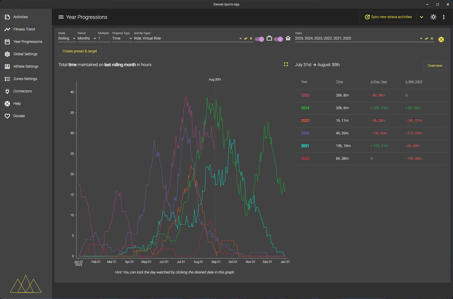This screenshot has width=453, height=299.
Task: Toggle the indoor (home) rides switch
Action: [278, 39]
